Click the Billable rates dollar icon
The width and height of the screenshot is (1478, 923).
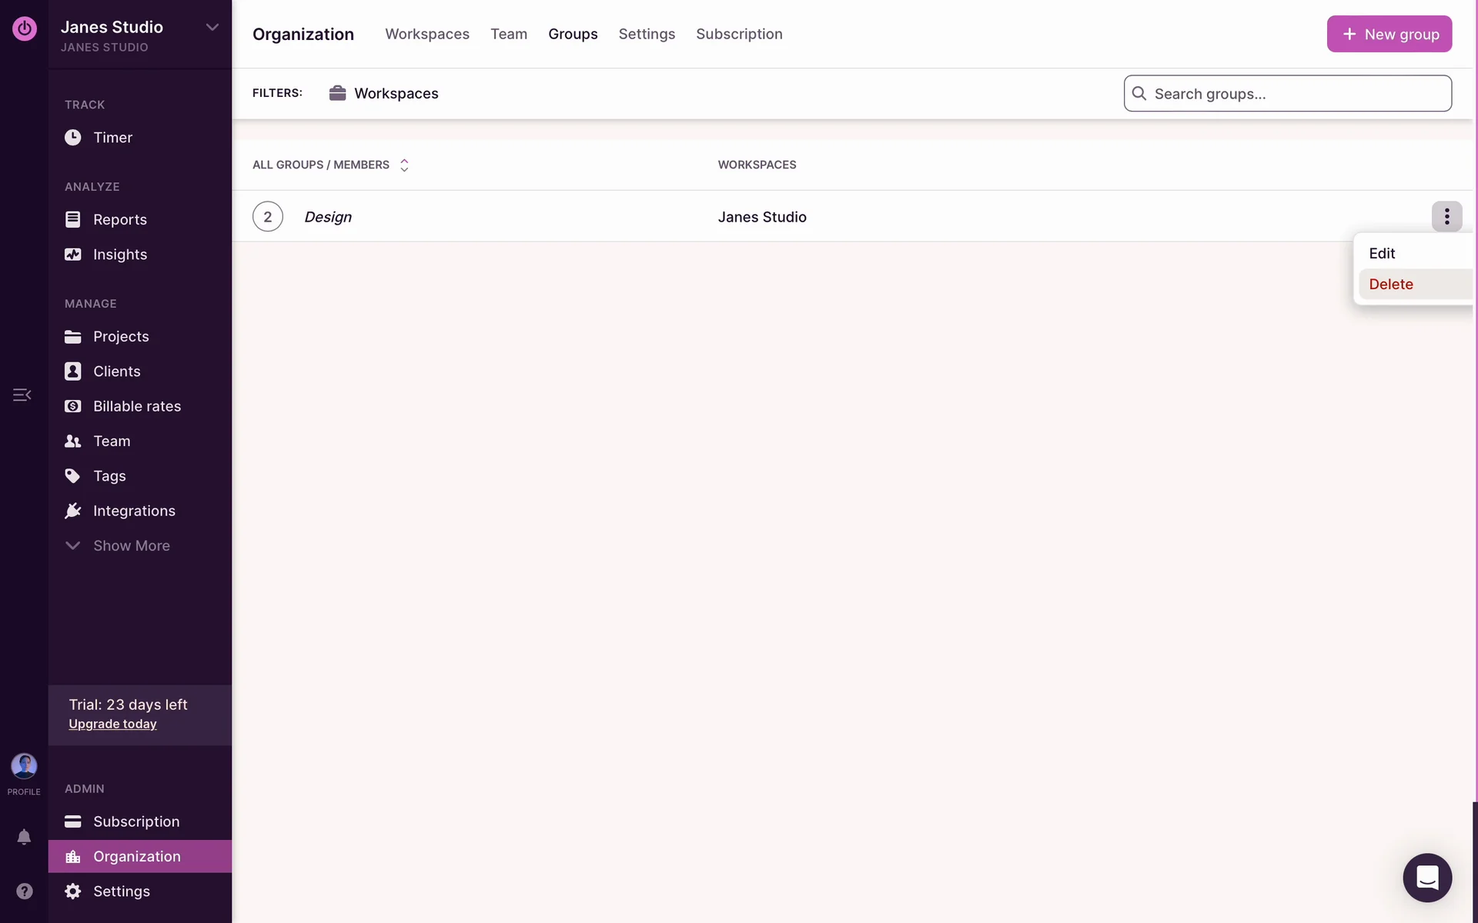click(72, 406)
